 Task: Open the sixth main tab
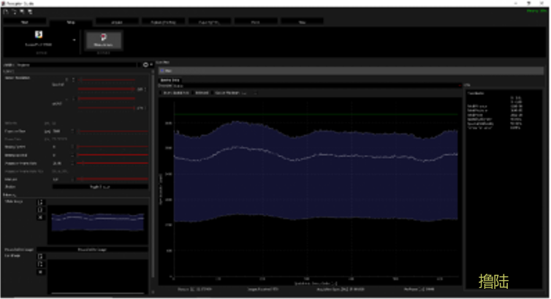coord(256,22)
